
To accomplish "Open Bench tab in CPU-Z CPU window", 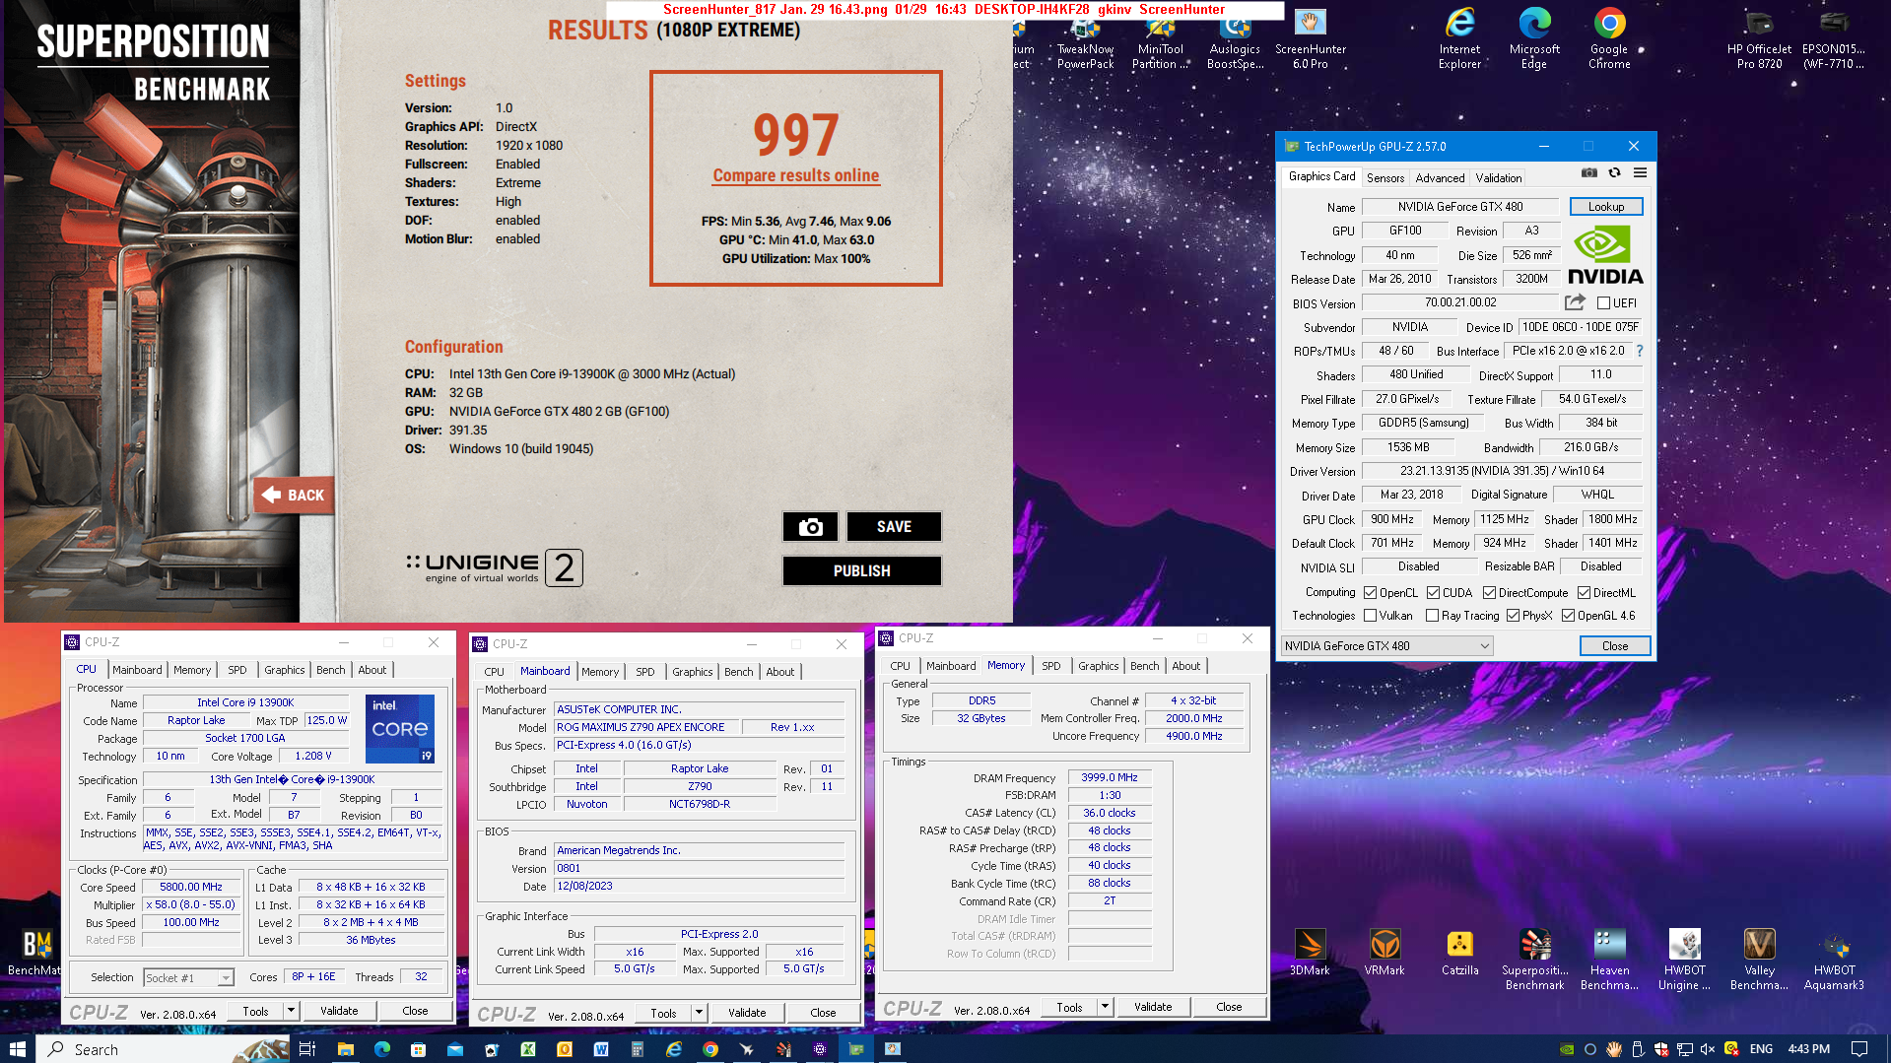I will (331, 670).
